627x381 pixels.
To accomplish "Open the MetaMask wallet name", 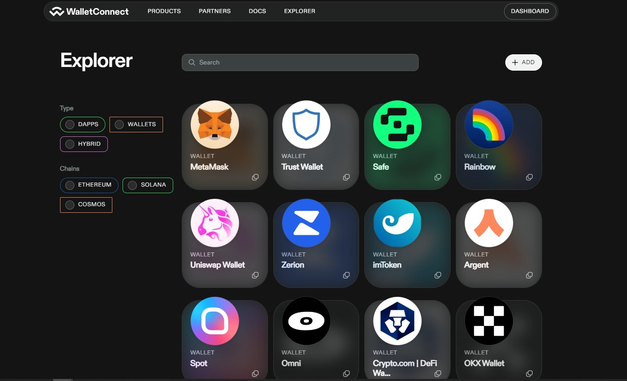I will click(x=209, y=167).
